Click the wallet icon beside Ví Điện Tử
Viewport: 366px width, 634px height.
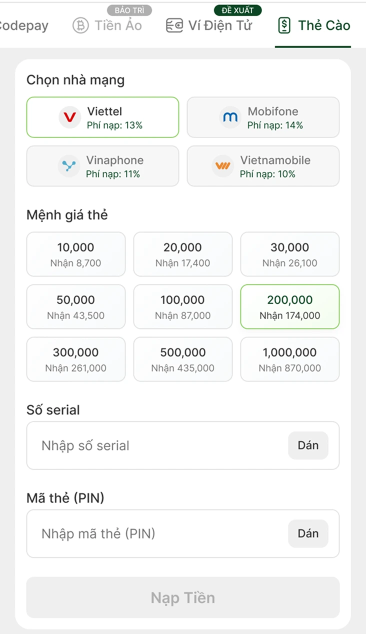coord(174,25)
